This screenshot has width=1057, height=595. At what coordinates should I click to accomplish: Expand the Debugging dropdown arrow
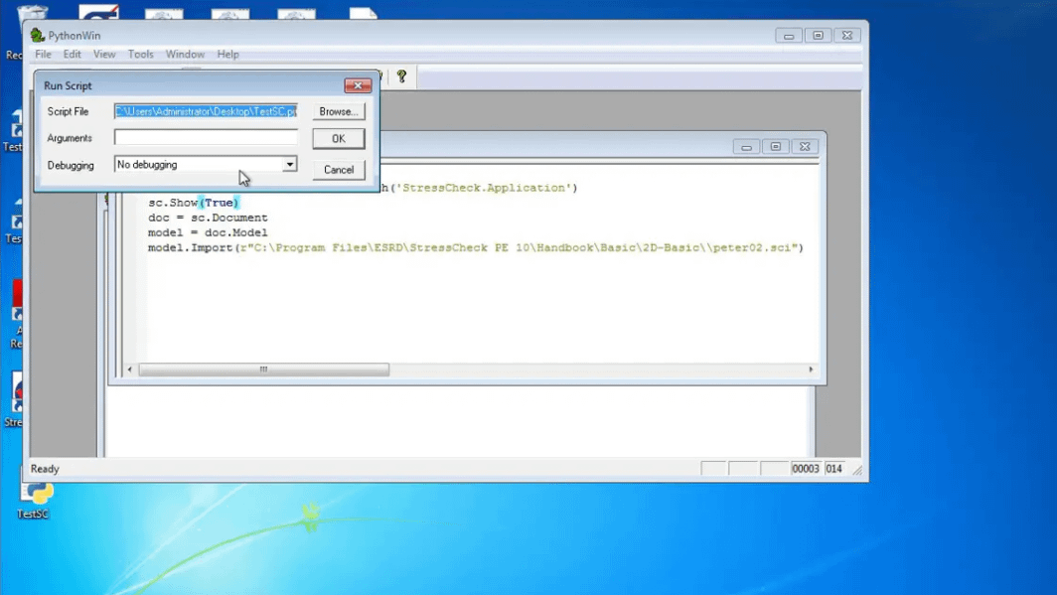click(289, 165)
